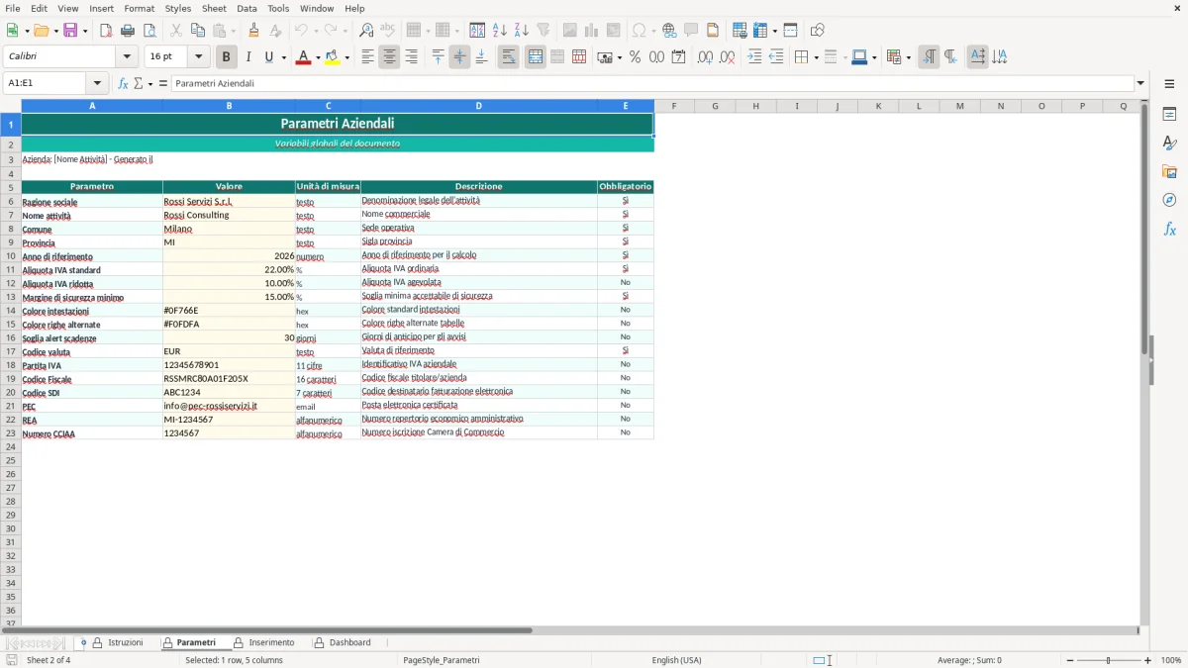Click the zoom in plus button
Viewport: 1188px width, 668px height.
(x=1148, y=660)
